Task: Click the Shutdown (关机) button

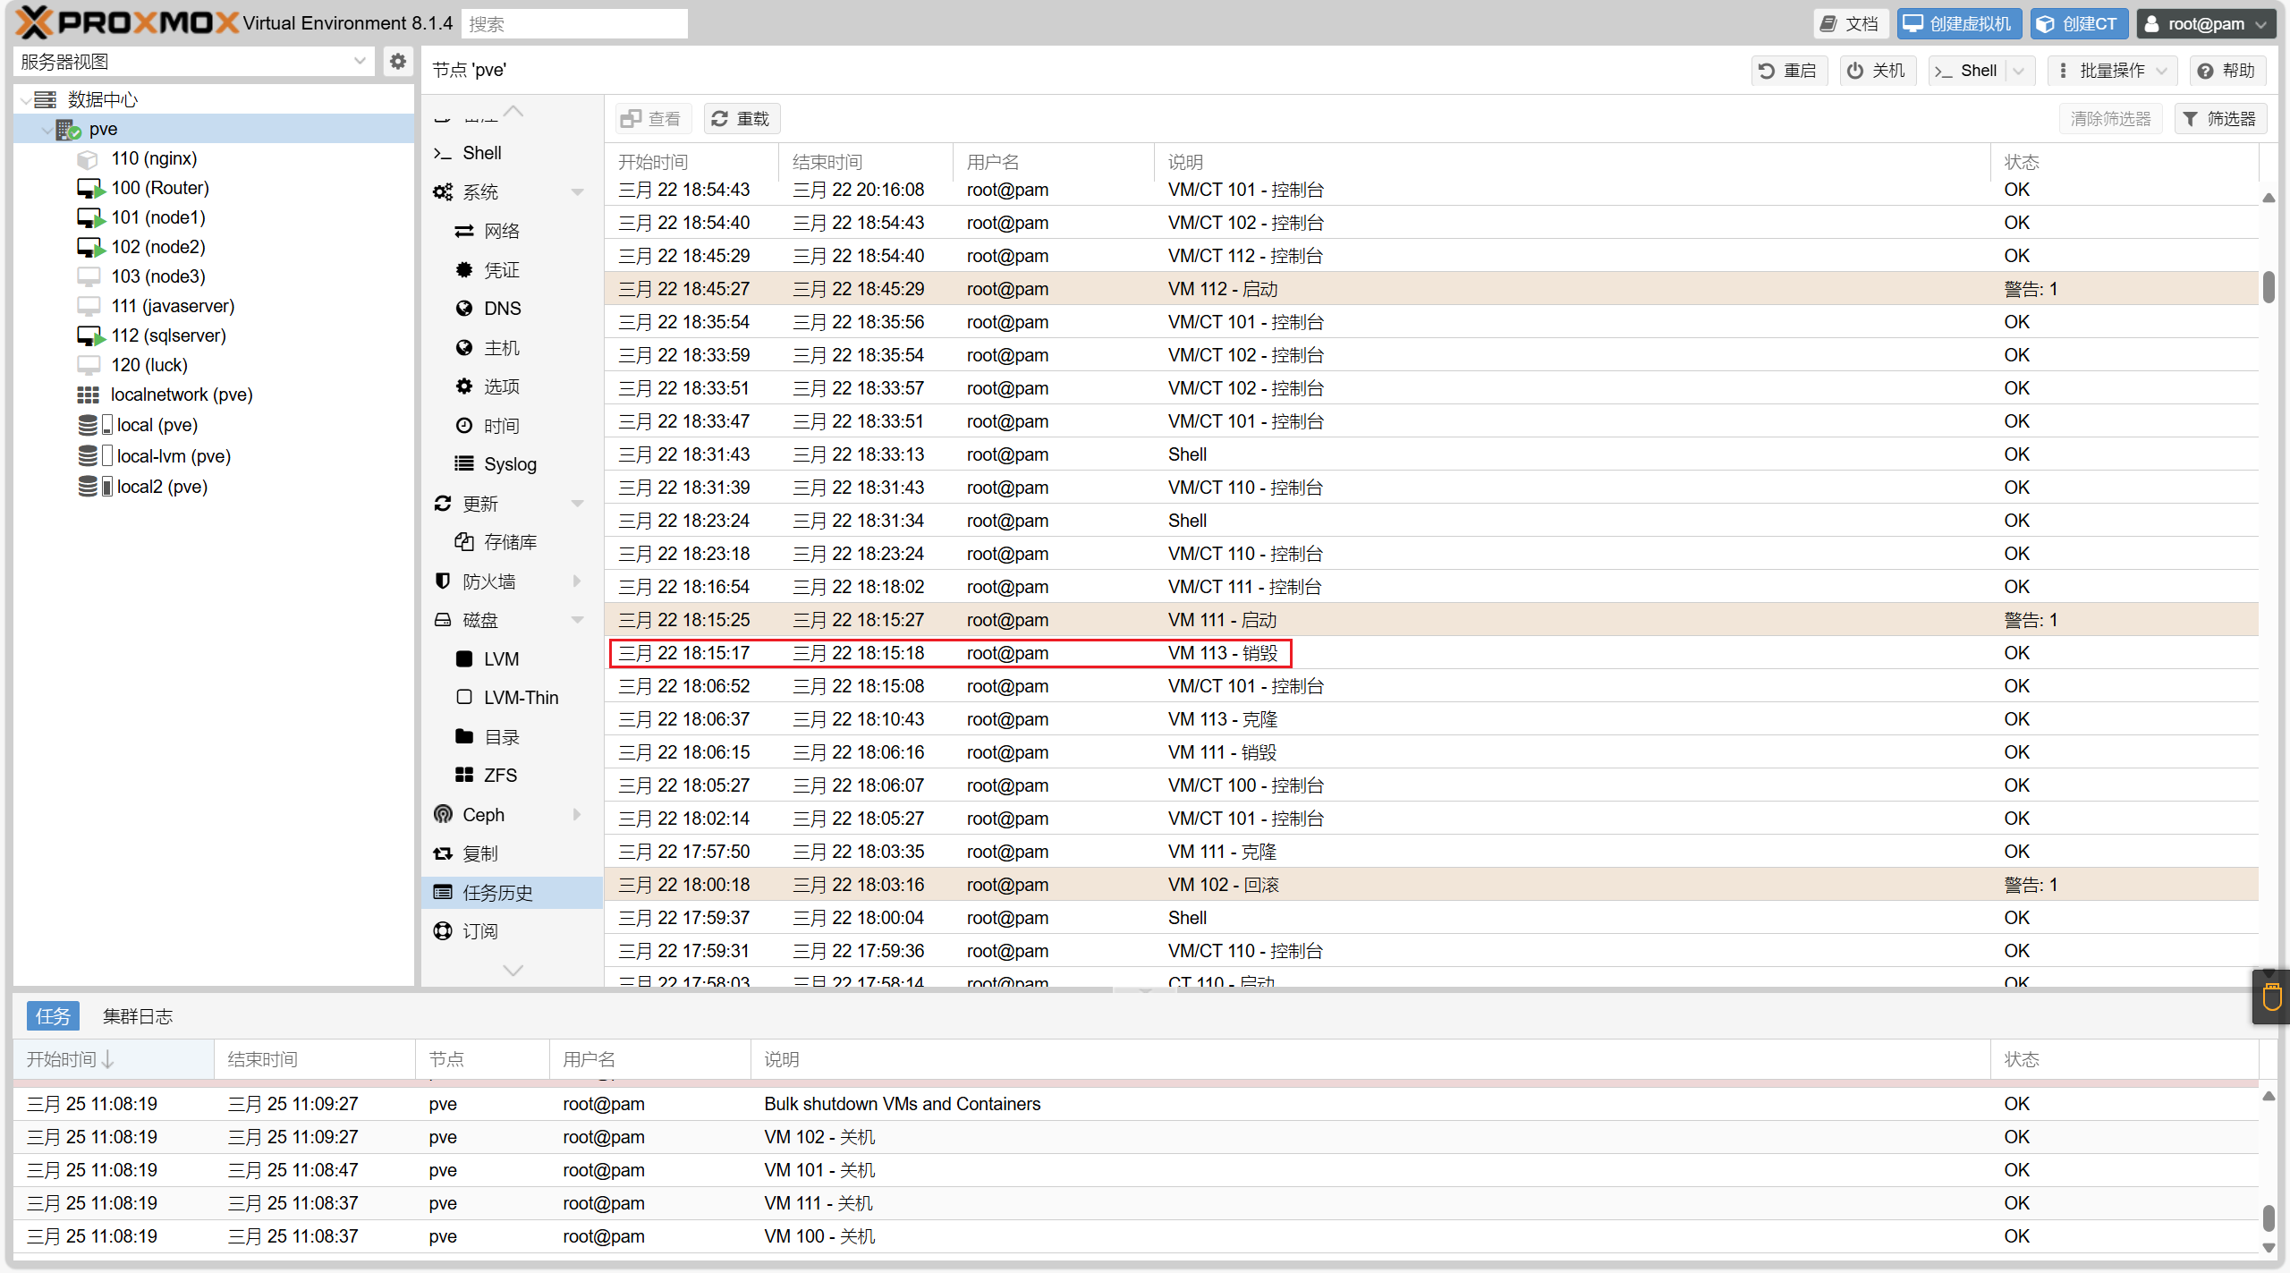Action: (x=1877, y=71)
